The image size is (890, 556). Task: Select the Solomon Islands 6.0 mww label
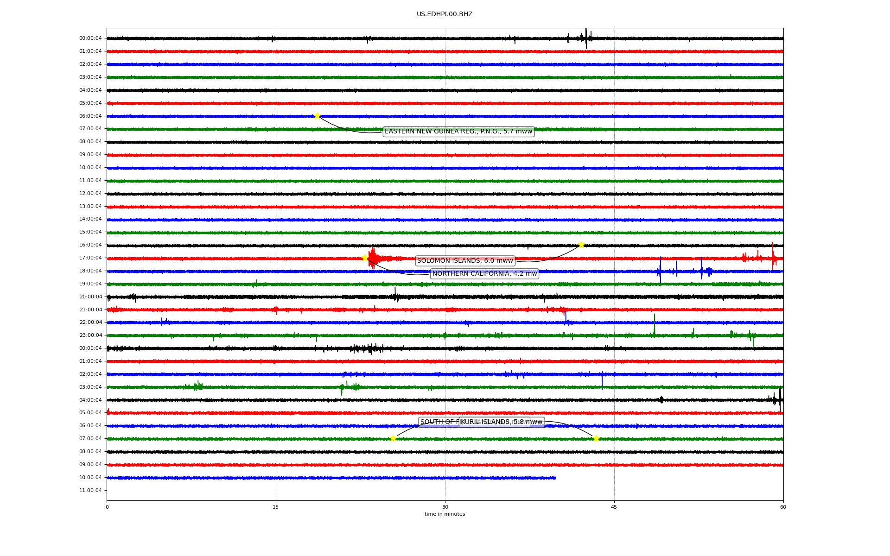[x=465, y=261]
